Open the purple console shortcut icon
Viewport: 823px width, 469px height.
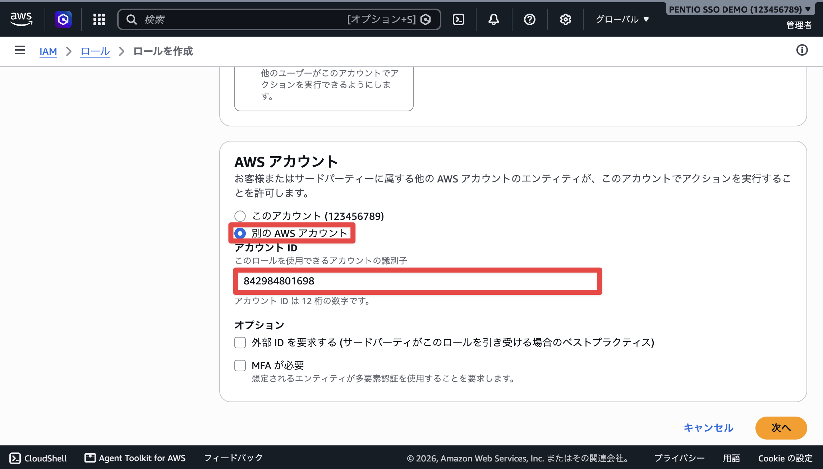click(x=63, y=19)
